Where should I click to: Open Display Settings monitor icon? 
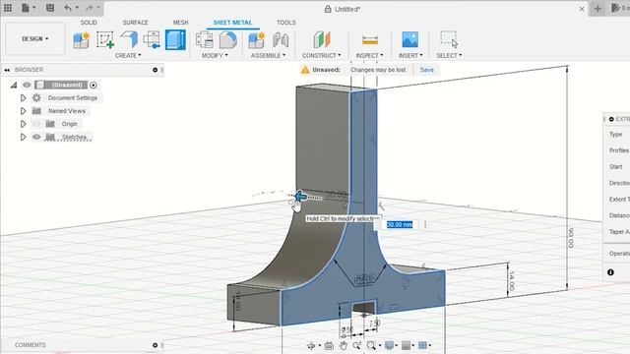point(390,345)
